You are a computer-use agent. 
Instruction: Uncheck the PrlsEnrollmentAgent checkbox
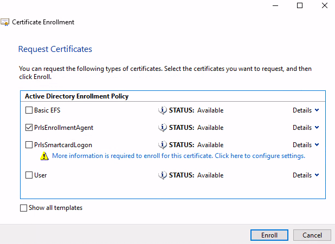pyautogui.click(x=29, y=128)
